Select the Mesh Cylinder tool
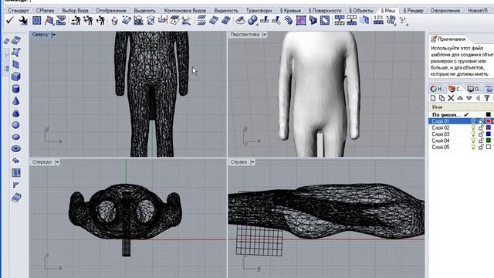 pos(15,89)
